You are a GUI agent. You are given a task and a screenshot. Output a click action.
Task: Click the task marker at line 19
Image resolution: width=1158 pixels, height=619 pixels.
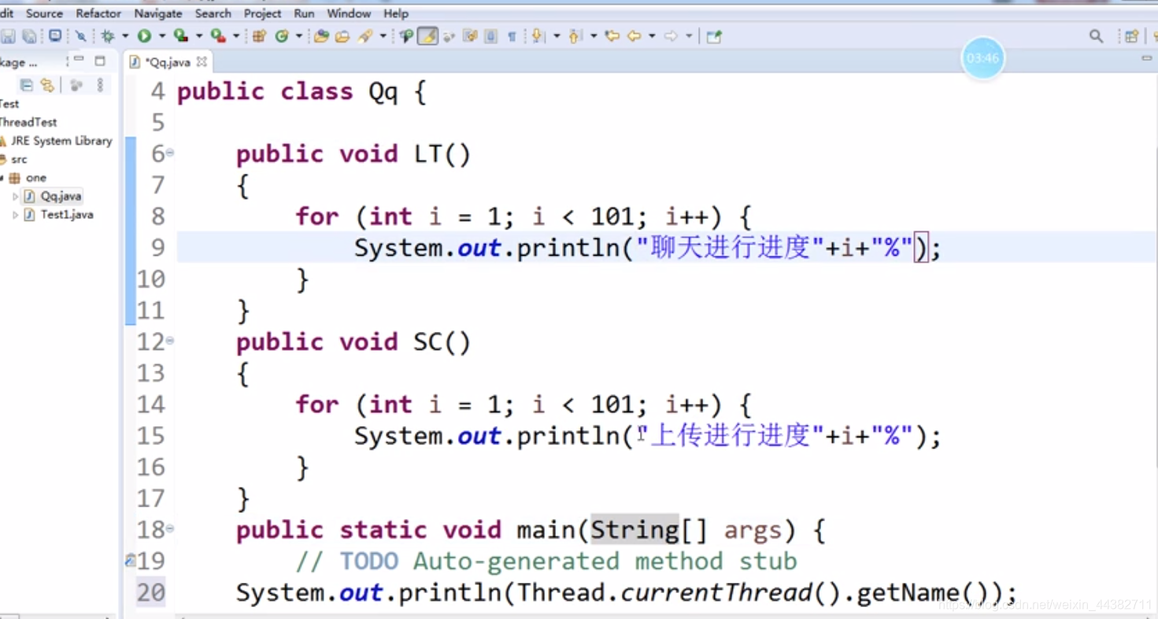130,560
